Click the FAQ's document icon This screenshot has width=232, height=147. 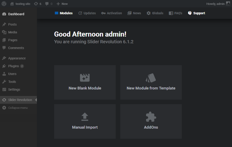point(171,13)
